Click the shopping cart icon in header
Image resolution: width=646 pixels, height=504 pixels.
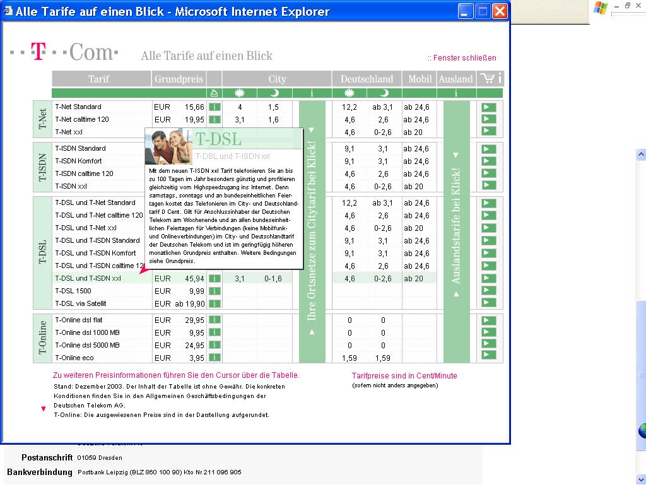(488, 78)
